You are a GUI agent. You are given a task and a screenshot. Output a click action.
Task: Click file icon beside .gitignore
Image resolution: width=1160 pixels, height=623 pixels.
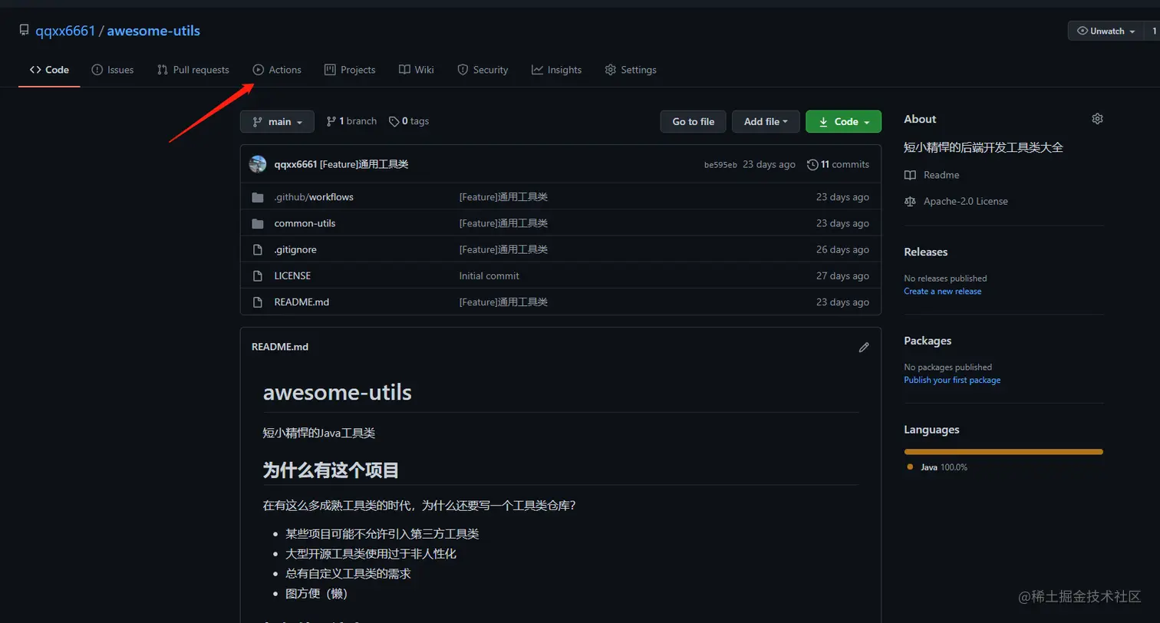click(x=258, y=249)
